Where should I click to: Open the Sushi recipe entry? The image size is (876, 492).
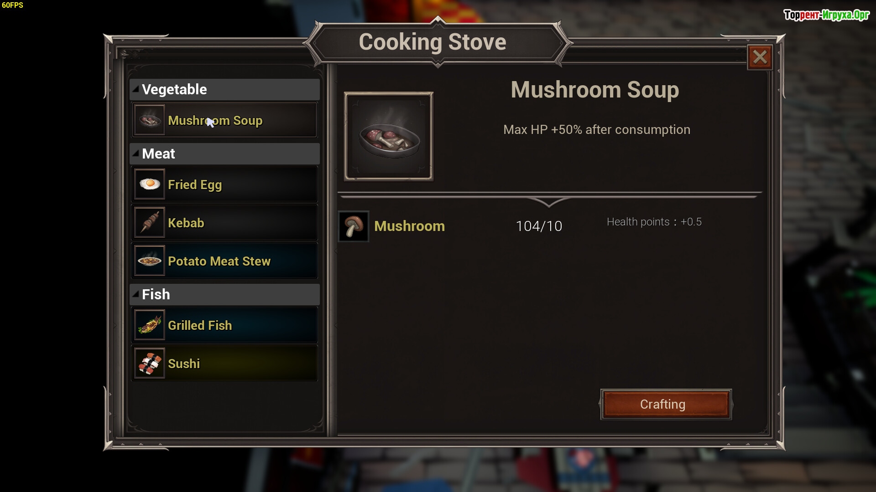pos(224,364)
